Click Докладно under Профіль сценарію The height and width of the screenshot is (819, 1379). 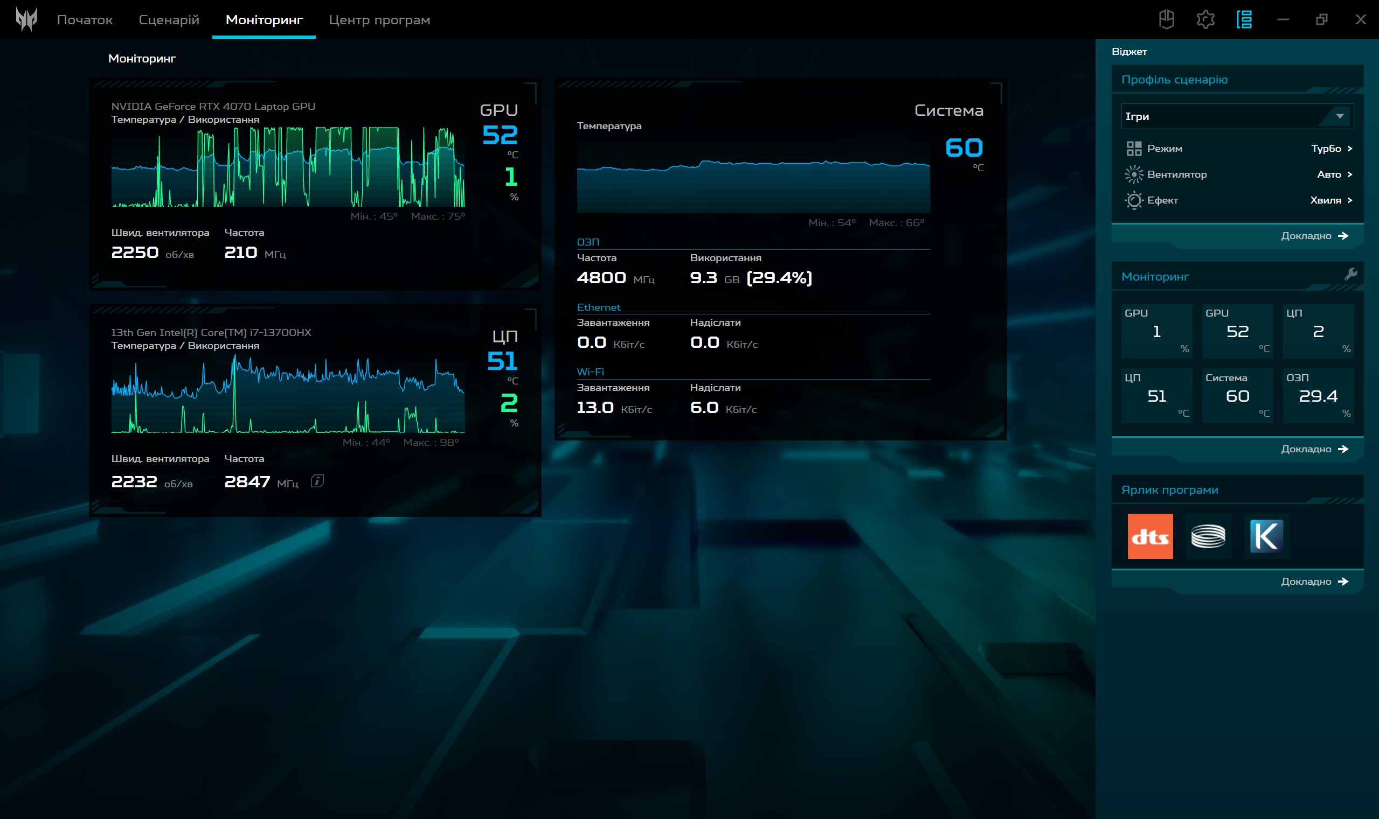click(1314, 236)
